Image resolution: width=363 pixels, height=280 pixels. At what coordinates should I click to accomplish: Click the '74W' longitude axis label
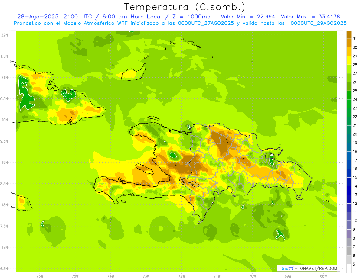pos(111,276)
